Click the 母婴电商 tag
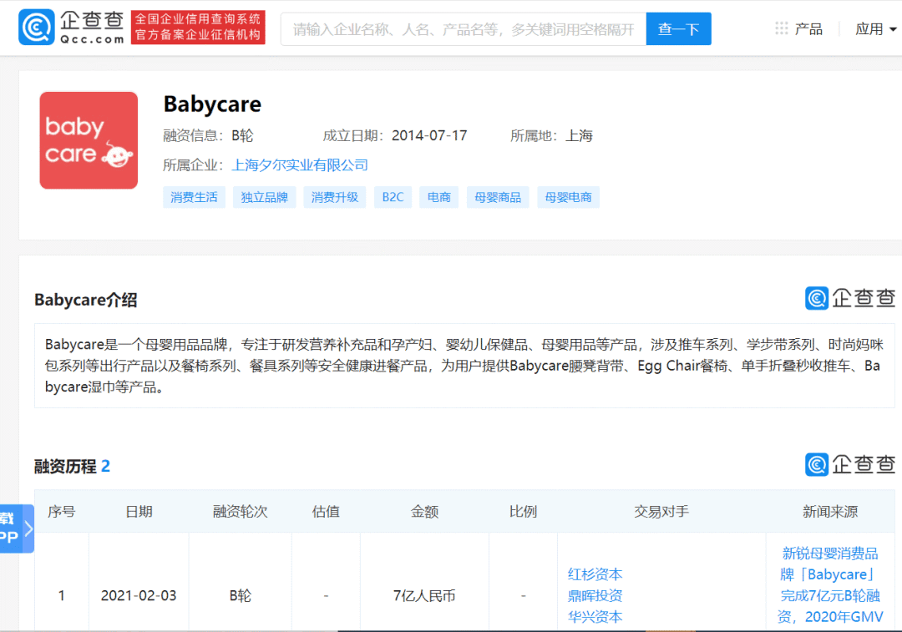Viewport: 902px width, 632px height. coord(568,198)
